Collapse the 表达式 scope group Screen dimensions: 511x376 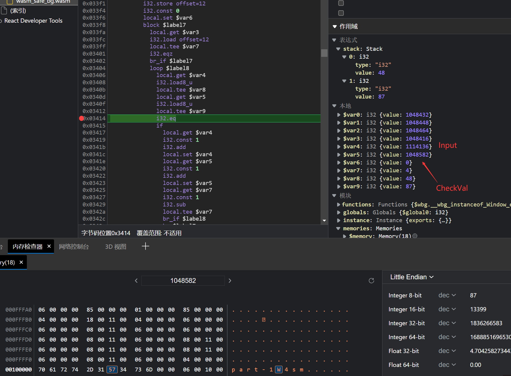(x=334, y=40)
